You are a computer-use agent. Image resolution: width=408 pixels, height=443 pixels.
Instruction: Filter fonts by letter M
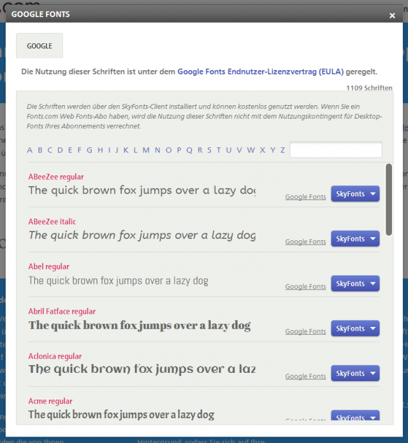click(146, 150)
